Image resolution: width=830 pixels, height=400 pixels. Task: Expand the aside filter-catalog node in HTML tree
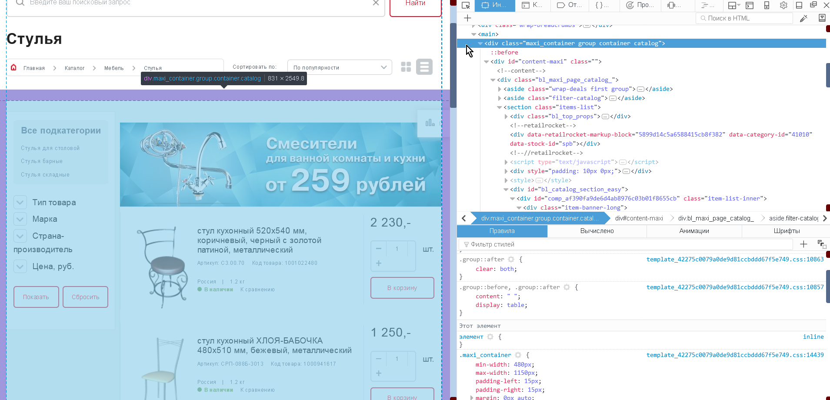[499, 98]
